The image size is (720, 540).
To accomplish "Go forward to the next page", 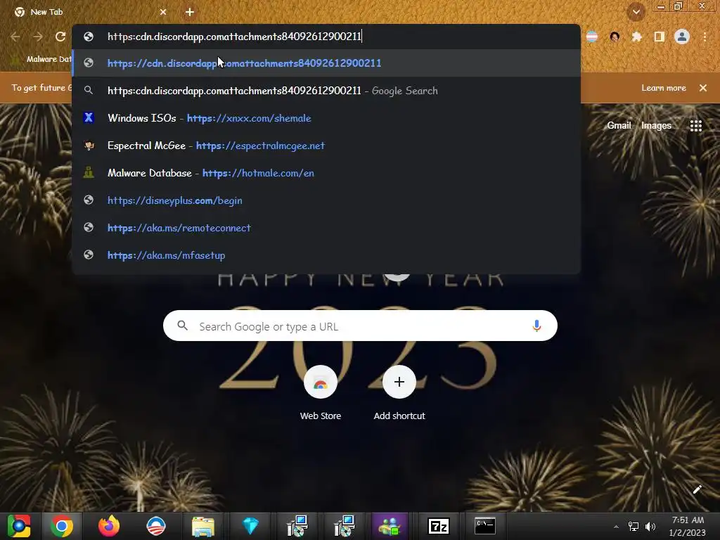I will (38, 37).
